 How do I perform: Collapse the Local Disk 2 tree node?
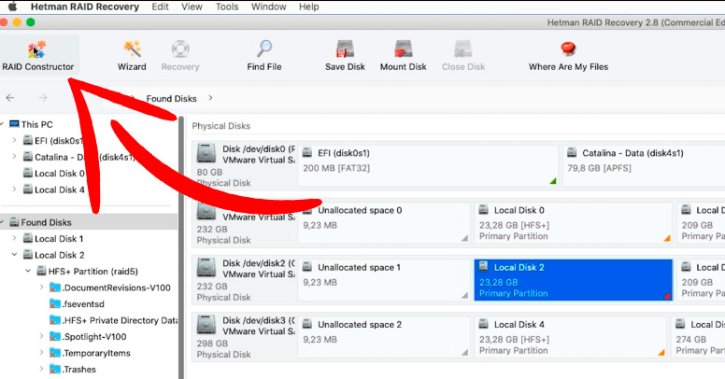[14, 254]
